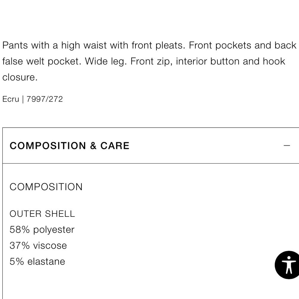Click the Ecru color name
This screenshot has width=299, height=299.
pyautogui.click(x=10, y=99)
